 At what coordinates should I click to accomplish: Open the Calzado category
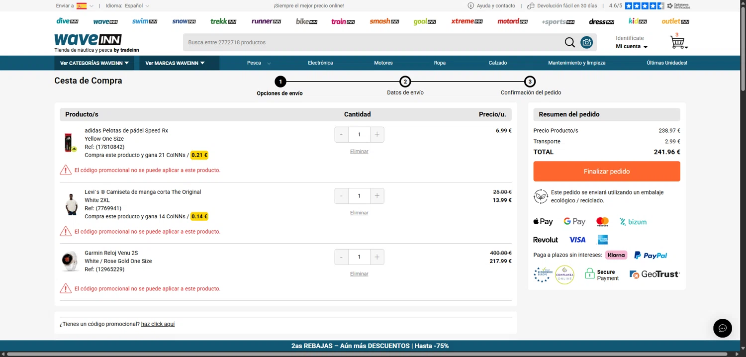tap(498, 63)
